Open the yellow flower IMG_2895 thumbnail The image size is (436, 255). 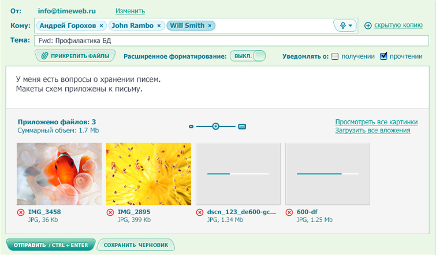tap(148, 174)
